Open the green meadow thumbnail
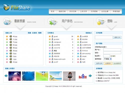The height and width of the screenshot is (93, 125). pos(42,76)
